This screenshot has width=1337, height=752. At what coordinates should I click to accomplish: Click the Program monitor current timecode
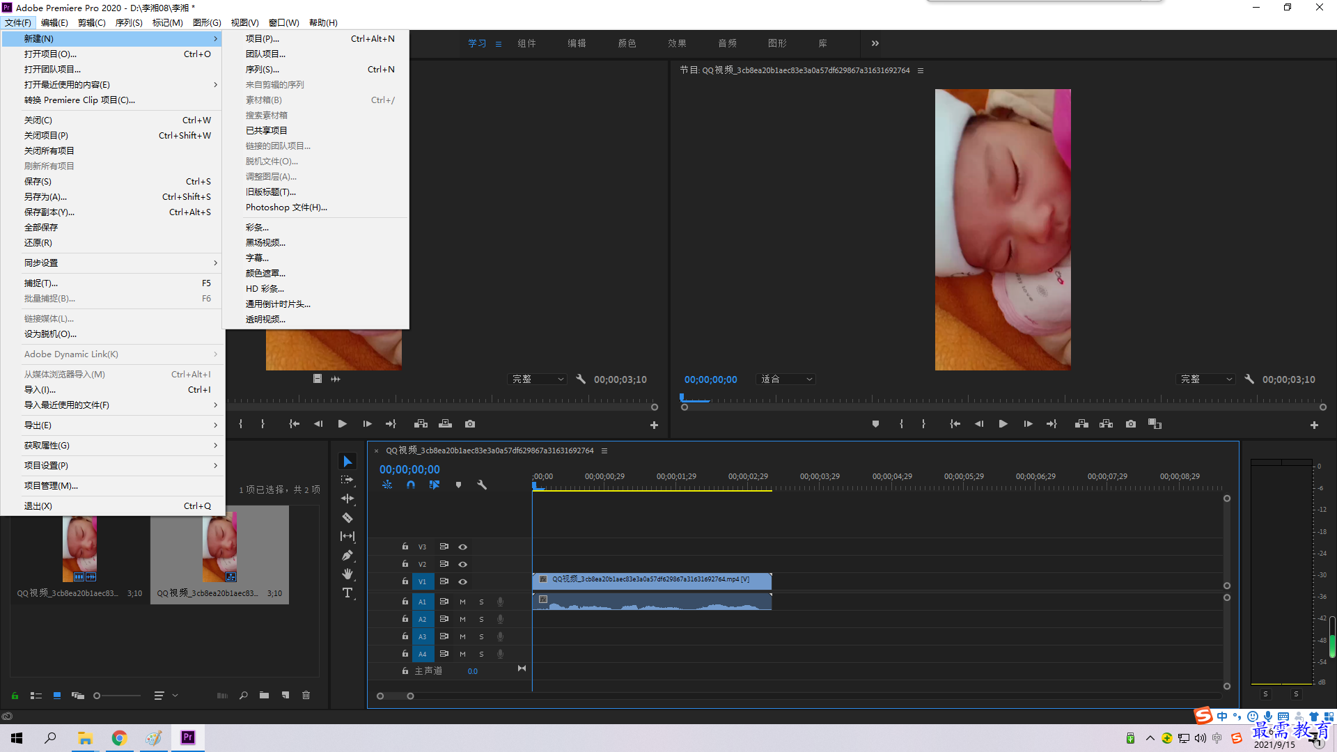pos(710,379)
